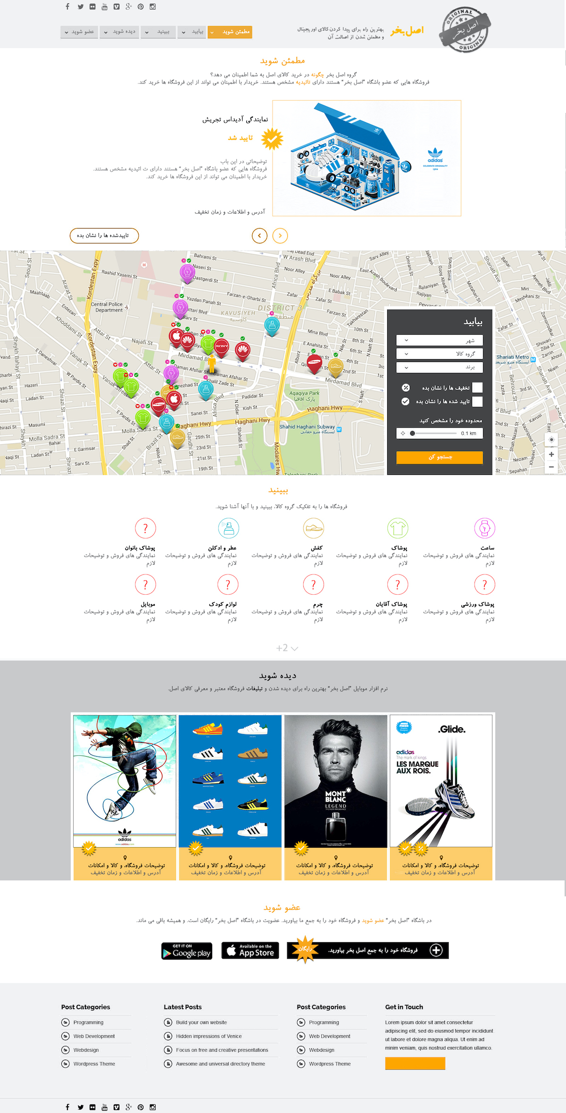Open the Pinterest icon in the header
This screenshot has height=1113, width=566.
point(141,7)
